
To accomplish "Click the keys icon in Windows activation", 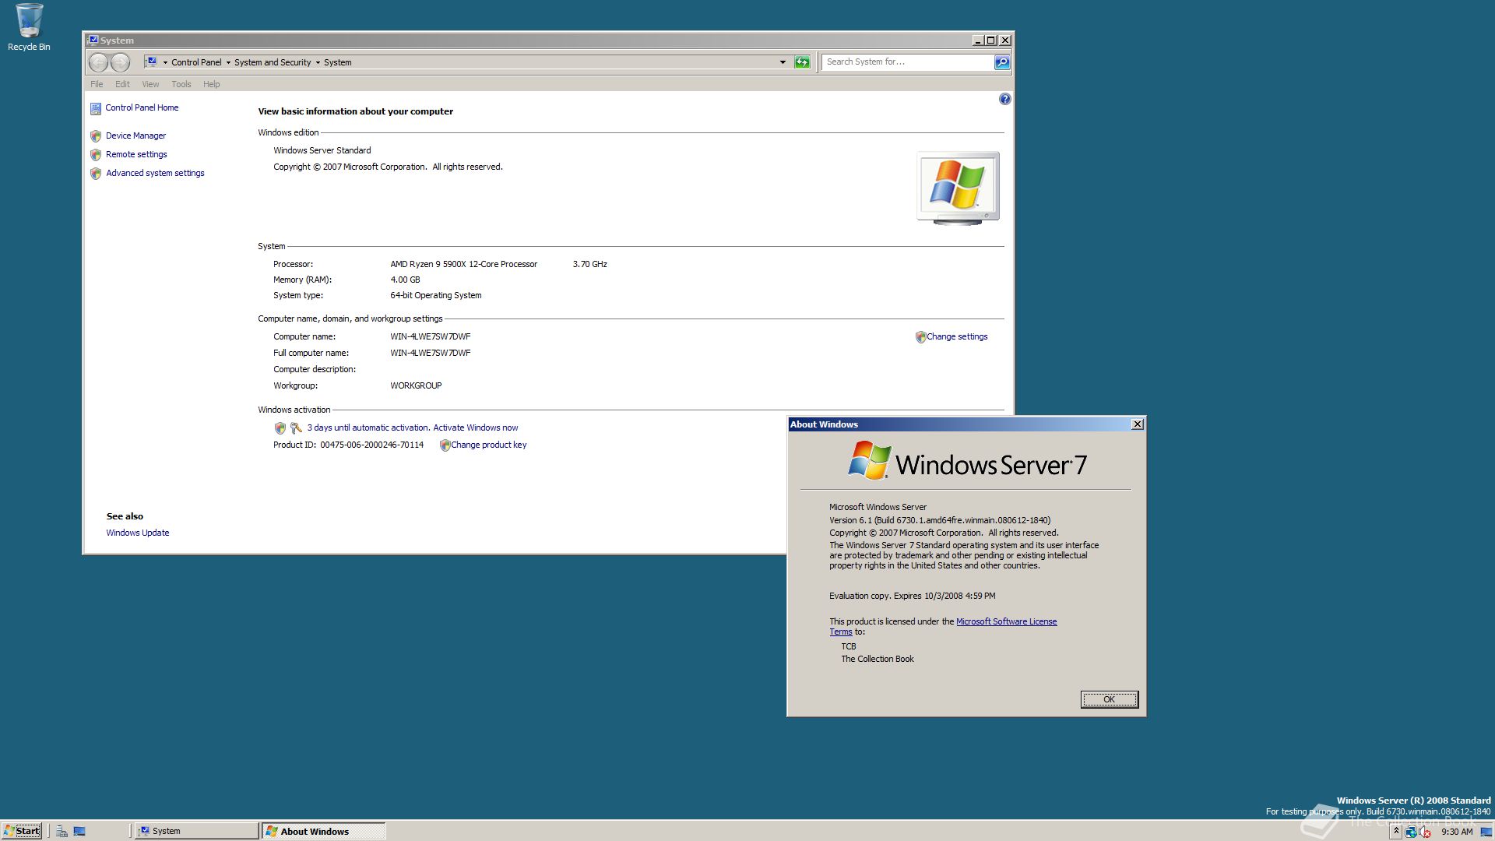I will click(296, 428).
